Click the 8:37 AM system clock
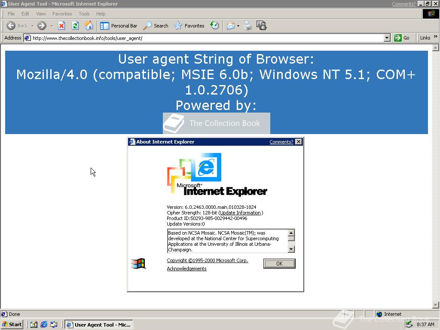The image size is (440, 330). pos(425,324)
